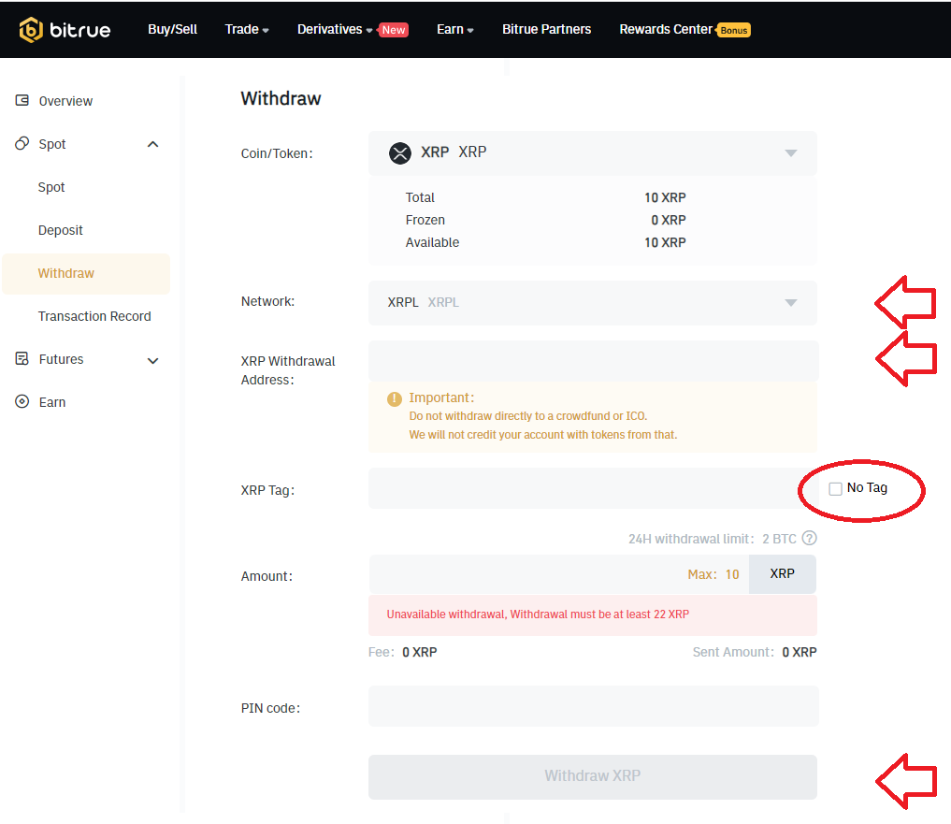
Task: Open the Trade menu
Action: click(x=246, y=29)
